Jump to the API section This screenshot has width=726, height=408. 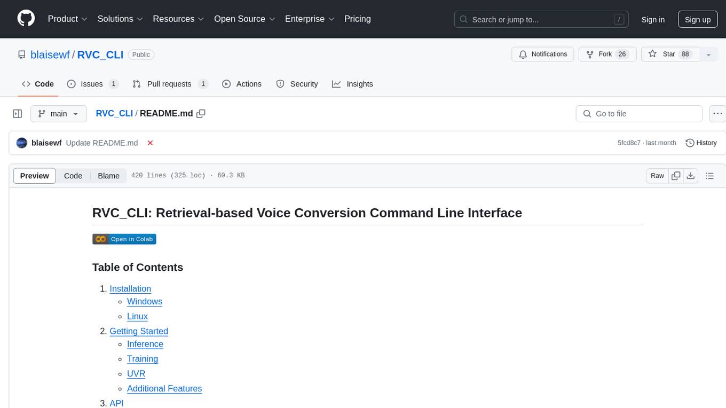coord(116,403)
